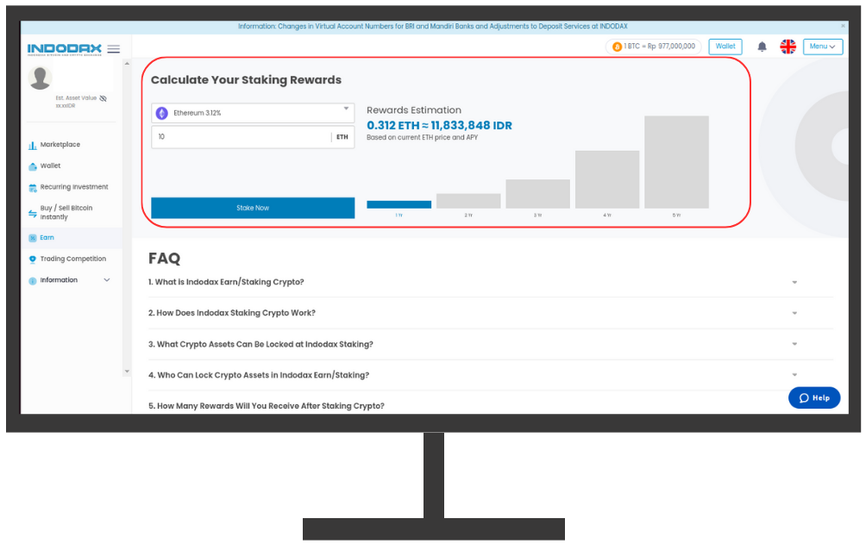Open the Ethereum 3.12% asset dropdown
Viewport: 866px width, 544px height.
click(x=253, y=113)
